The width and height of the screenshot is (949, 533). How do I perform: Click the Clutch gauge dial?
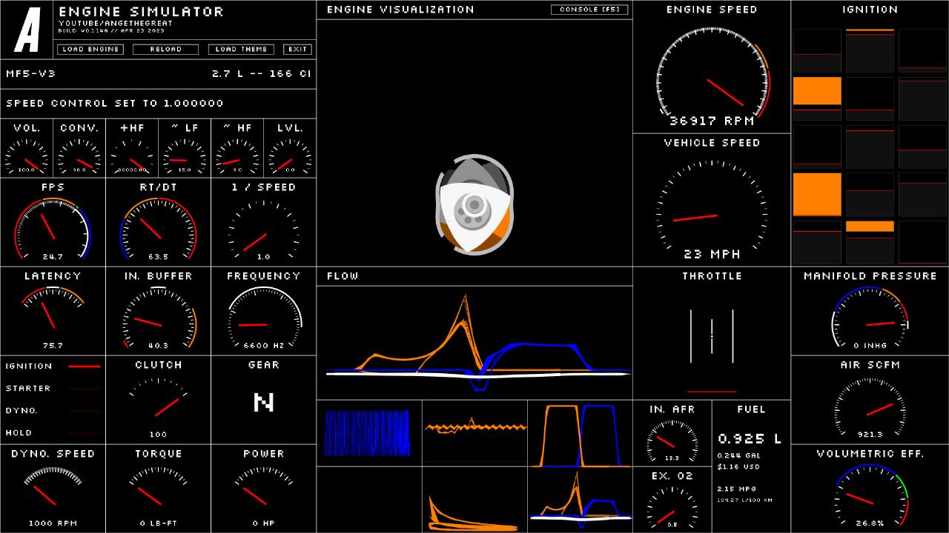159,404
